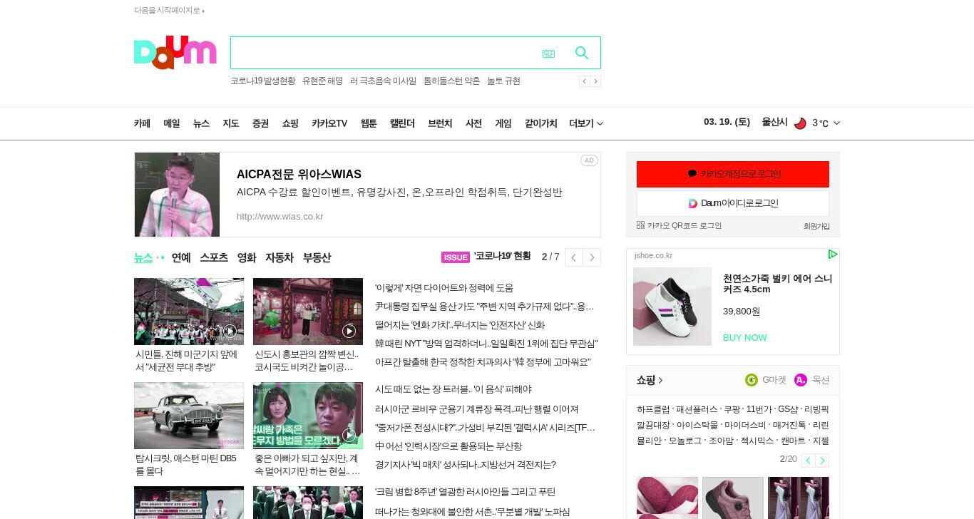The image size is (974, 519).
Task: Open 메일 from the service menu
Action: 172,123
